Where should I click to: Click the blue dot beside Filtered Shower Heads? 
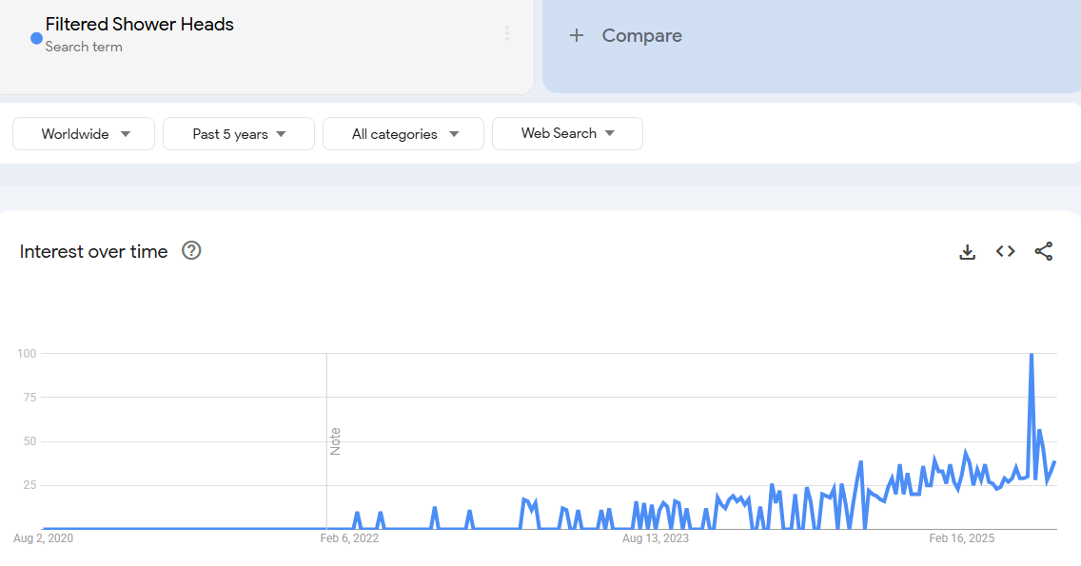click(x=36, y=38)
